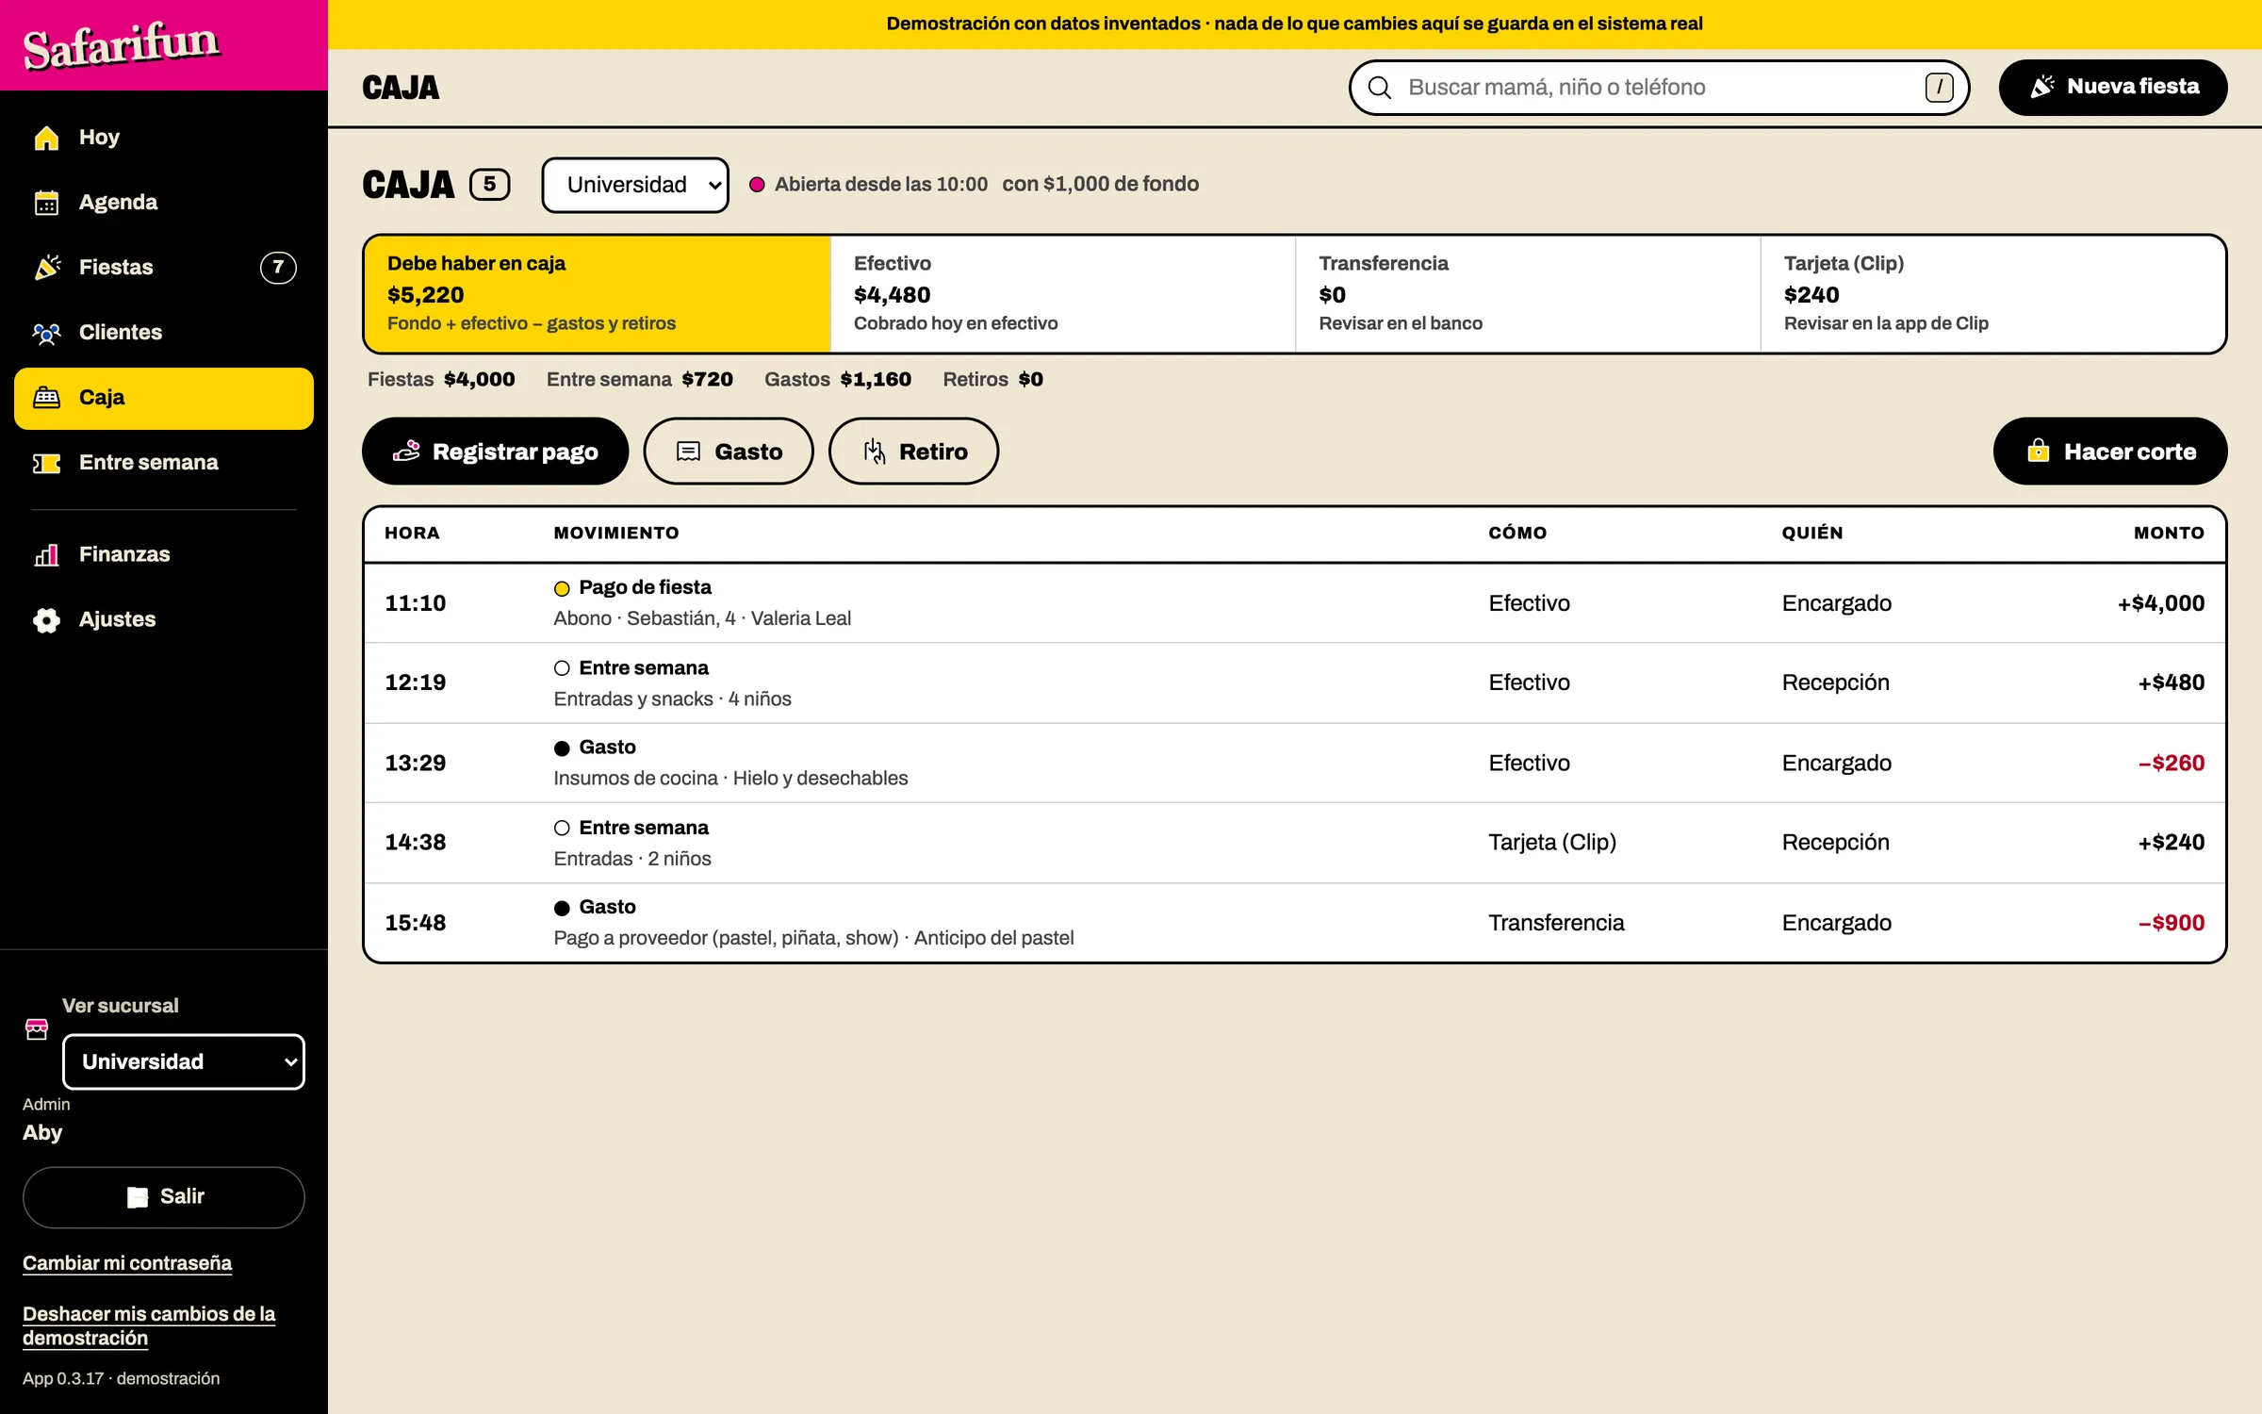Open the Agenda section
Image resolution: width=2262 pixels, height=1414 pixels.
164,203
